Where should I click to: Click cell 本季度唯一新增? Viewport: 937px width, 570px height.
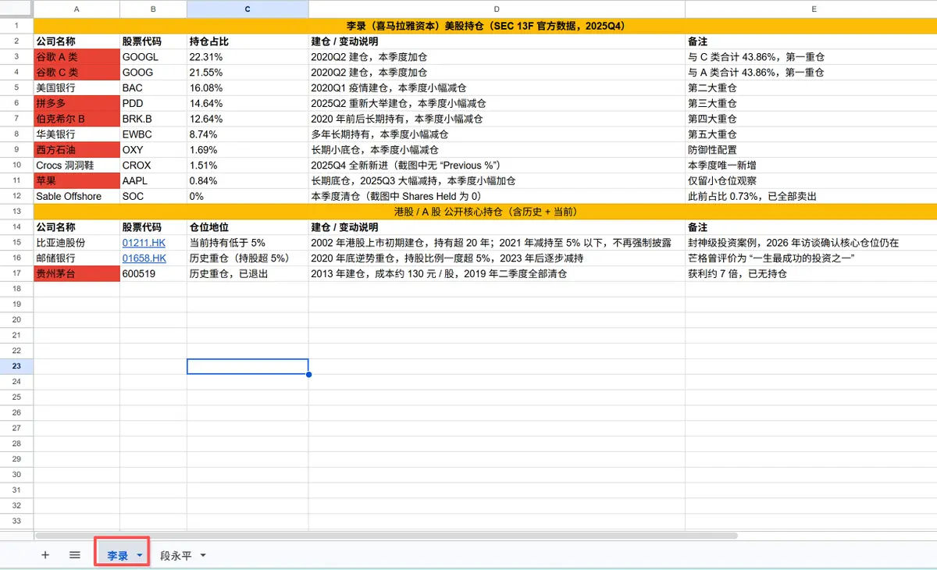(x=811, y=166)
